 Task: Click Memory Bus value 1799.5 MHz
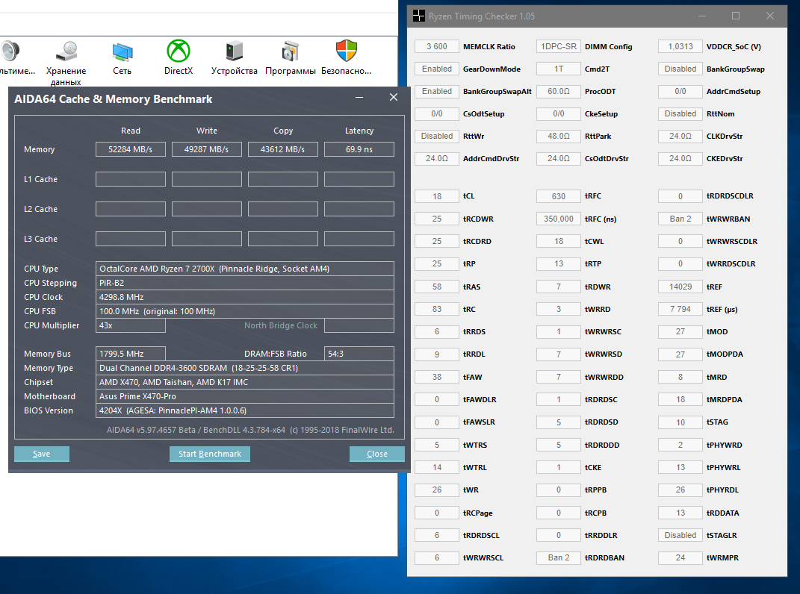coord(131,354)
